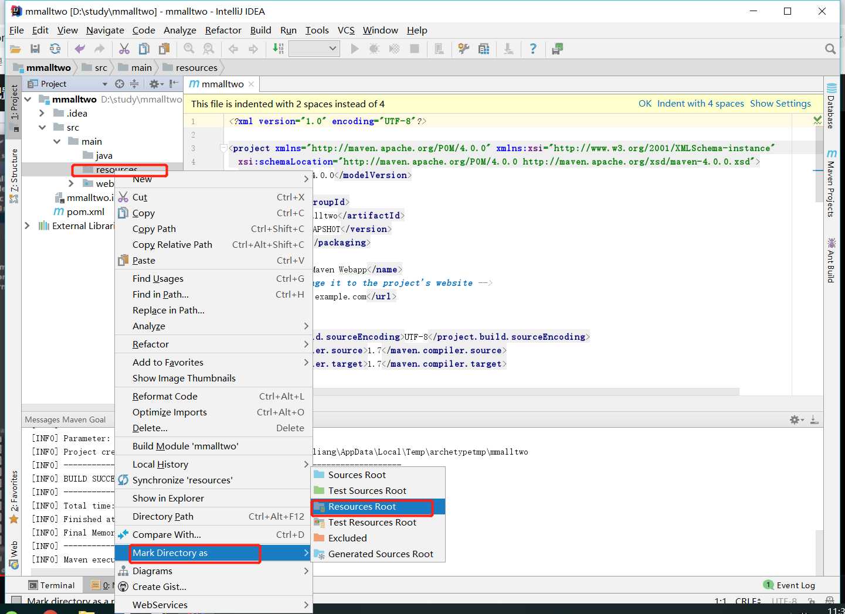The width and height of the screenshot is (845, 614).
Task: Open the Favorites side tab
Action: coord(14,497)
